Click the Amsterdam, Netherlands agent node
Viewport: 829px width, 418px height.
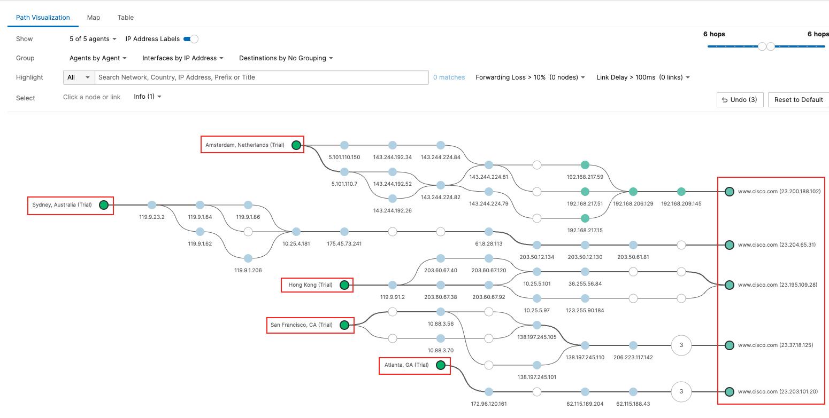(x=296, y=145)
